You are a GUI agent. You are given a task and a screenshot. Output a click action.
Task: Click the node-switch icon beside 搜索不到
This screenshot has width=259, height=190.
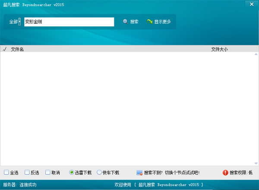tap(139, 173)
